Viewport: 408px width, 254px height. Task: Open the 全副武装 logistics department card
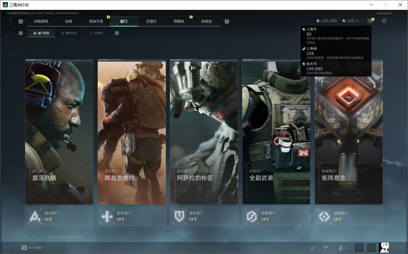coord(276,133)
